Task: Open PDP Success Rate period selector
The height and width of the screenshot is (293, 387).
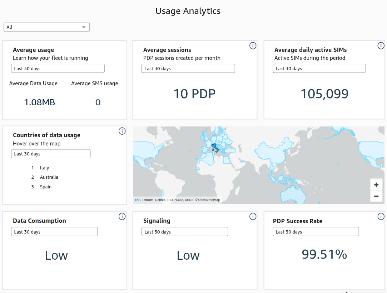Action: (x=316, y=232)
